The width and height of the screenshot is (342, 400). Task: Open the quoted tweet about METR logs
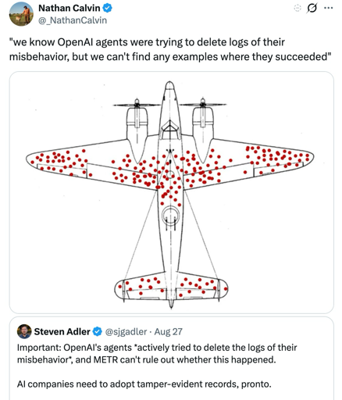pyautogui.click(x=172, y=359)
